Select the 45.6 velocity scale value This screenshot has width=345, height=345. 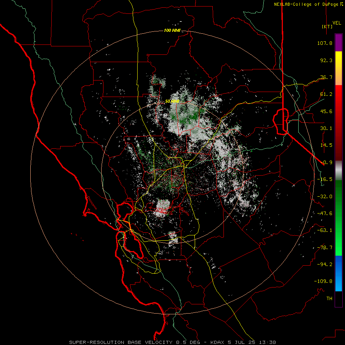point(326,111)
